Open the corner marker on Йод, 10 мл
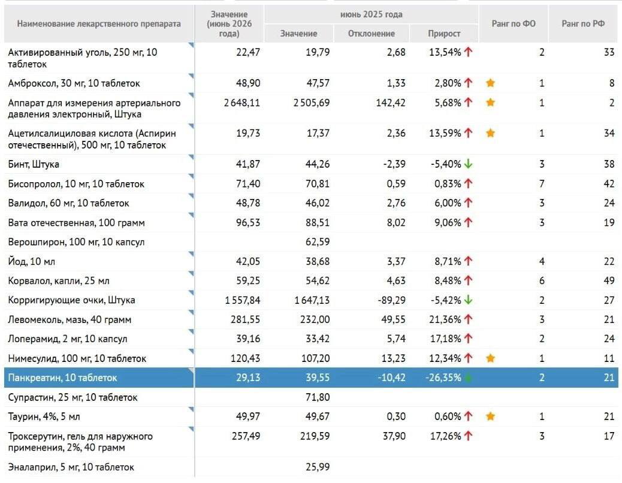Screen dimensions: 622x483 191,254
